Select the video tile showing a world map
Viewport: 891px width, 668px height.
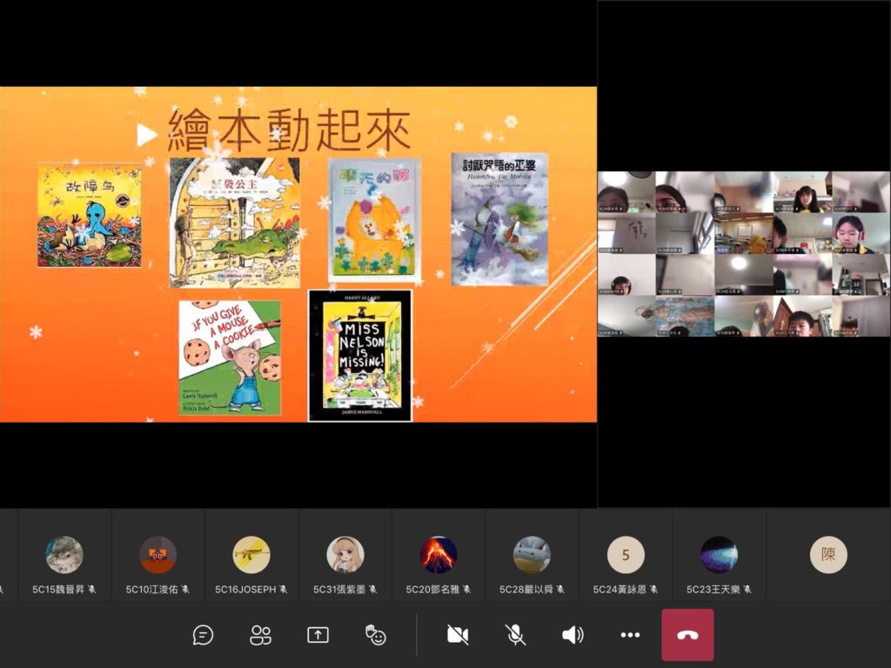point(686,316)
